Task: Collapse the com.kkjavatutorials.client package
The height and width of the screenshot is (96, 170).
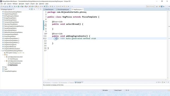Action: [5, 57]
